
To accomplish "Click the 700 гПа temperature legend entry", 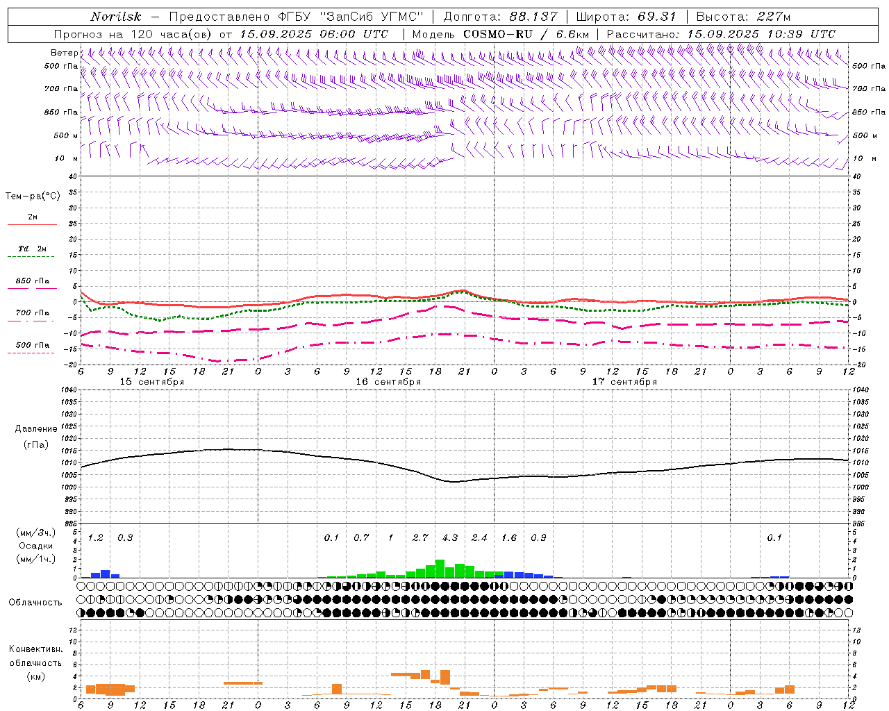I will tap(33, 313).
